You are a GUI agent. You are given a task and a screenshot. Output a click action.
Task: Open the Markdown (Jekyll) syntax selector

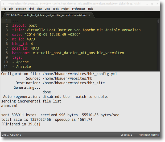149,135
